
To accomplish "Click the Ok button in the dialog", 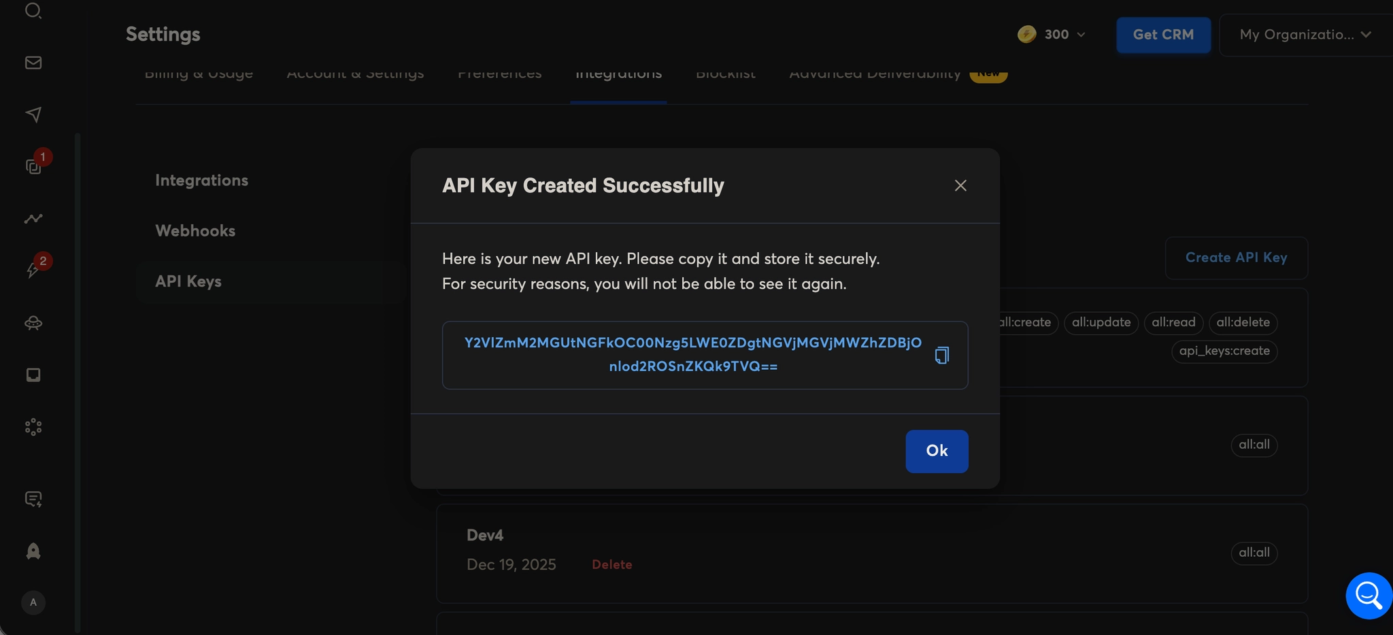I will [x=936, y=451].
